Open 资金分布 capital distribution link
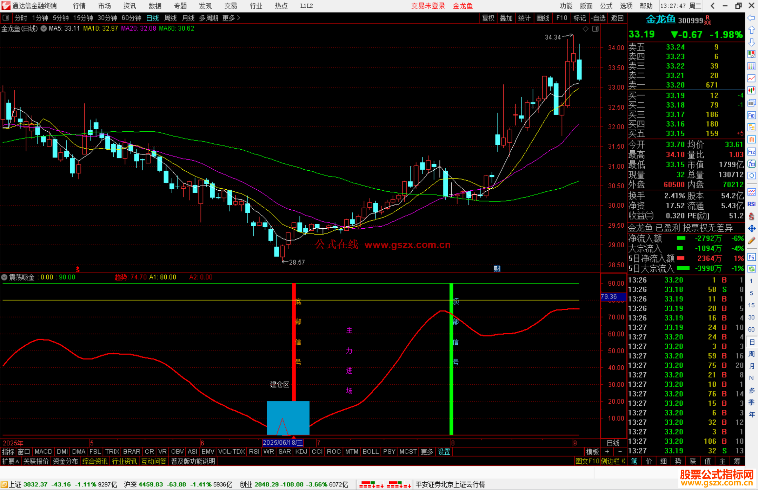Viewport: 758px width, 490px height. [65, 461]
